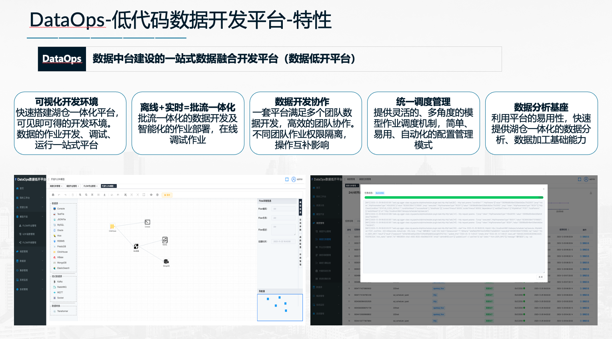Choose ClickHouse in the data source palette list
This screenshot has width=612, height=339.
click(x=60, y=252)
